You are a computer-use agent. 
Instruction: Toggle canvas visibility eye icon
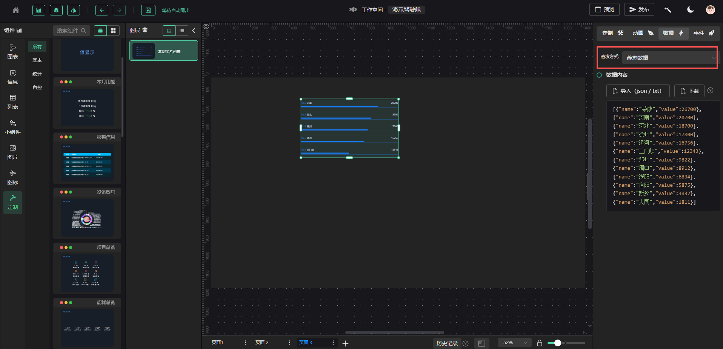pyautogui.click(x=206, y=27)
